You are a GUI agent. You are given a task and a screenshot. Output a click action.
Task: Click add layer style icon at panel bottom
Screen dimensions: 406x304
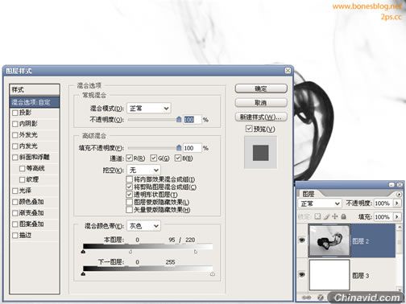(320, 298)
